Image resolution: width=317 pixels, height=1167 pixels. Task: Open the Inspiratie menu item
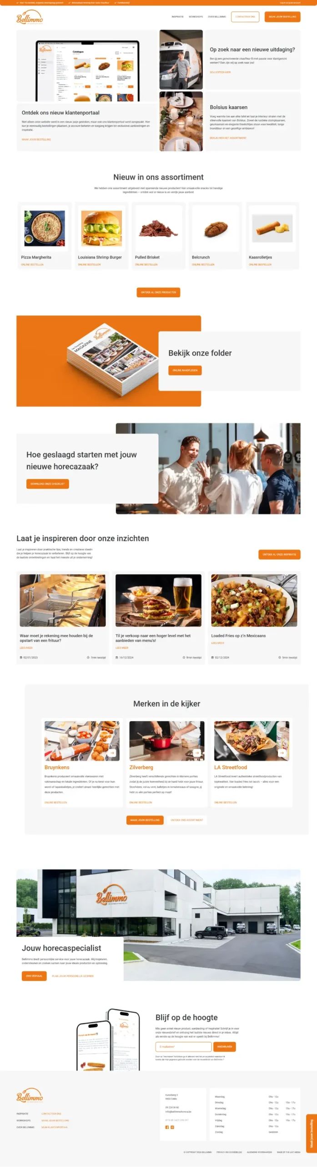click(x=177, y=17)
